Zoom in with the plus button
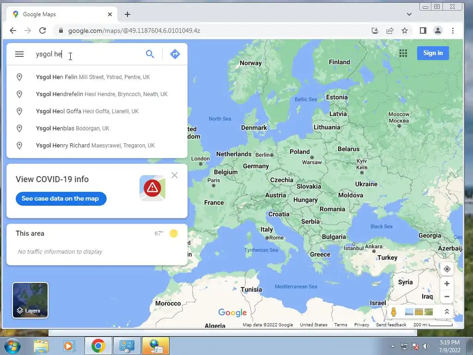 tap(447, 283)
